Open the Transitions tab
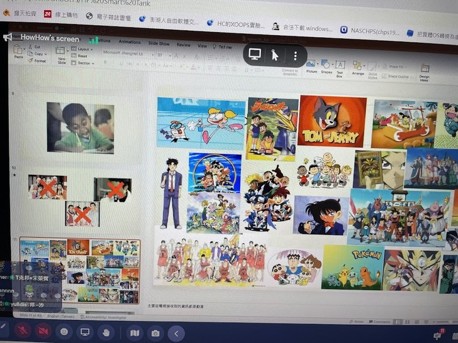The height and width of the screenshot is (343, 458). pos(100,41)
